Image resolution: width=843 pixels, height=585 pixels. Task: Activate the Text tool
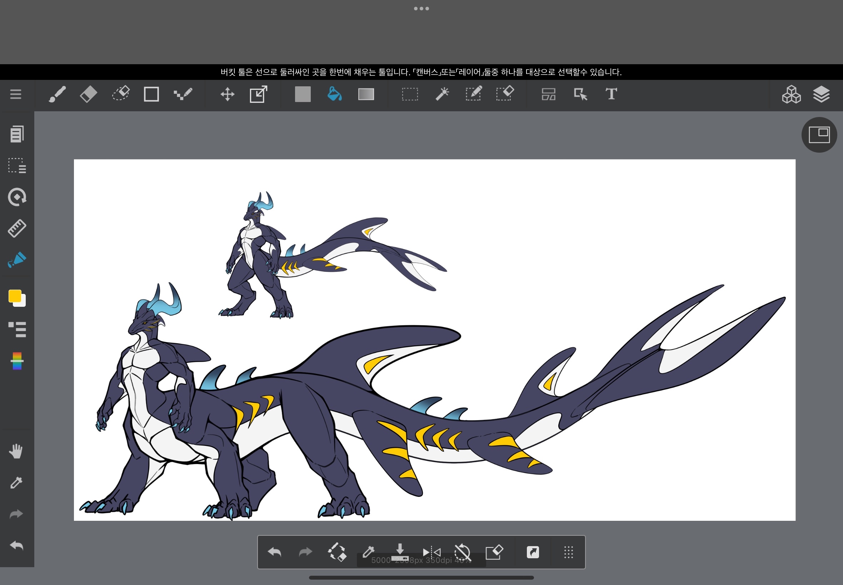click(611, 94)
